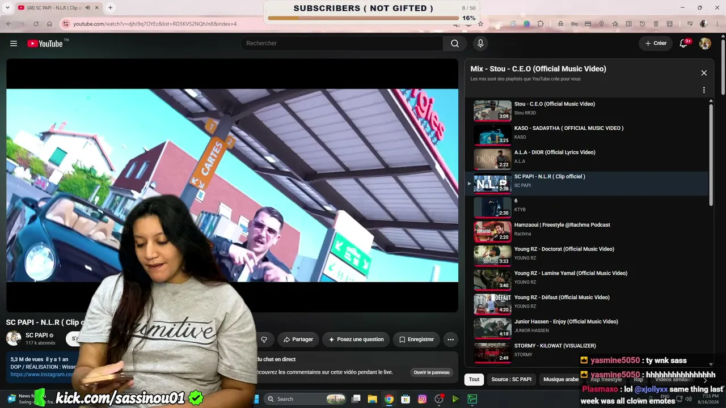Play Stou - C.E.O thumbnail in playlist

[x=492, y=110]
